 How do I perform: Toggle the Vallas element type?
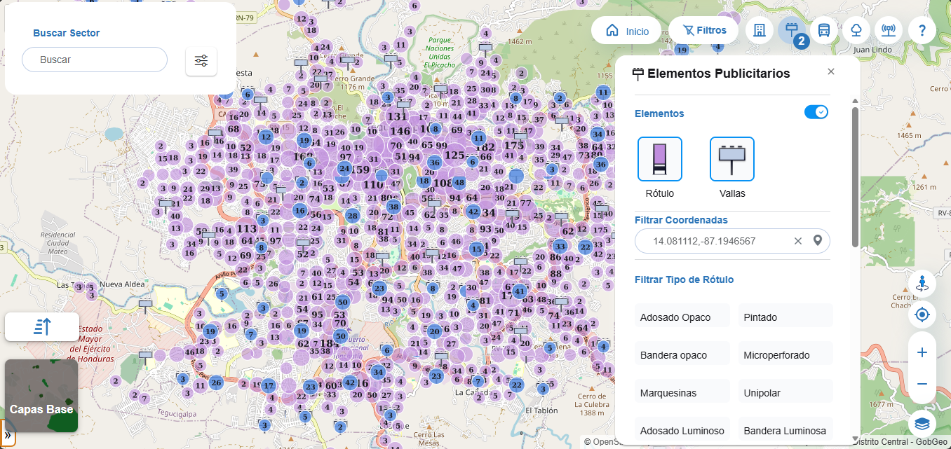click(731, 160)
